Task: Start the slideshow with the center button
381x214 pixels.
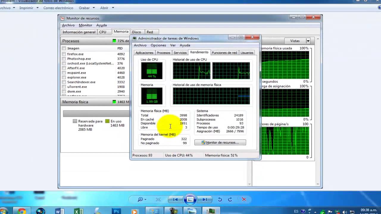Action: [190, 199]
